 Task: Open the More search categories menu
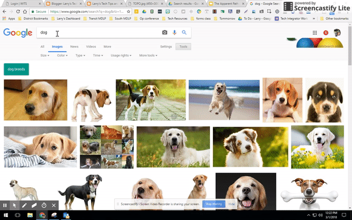[107, 47]
